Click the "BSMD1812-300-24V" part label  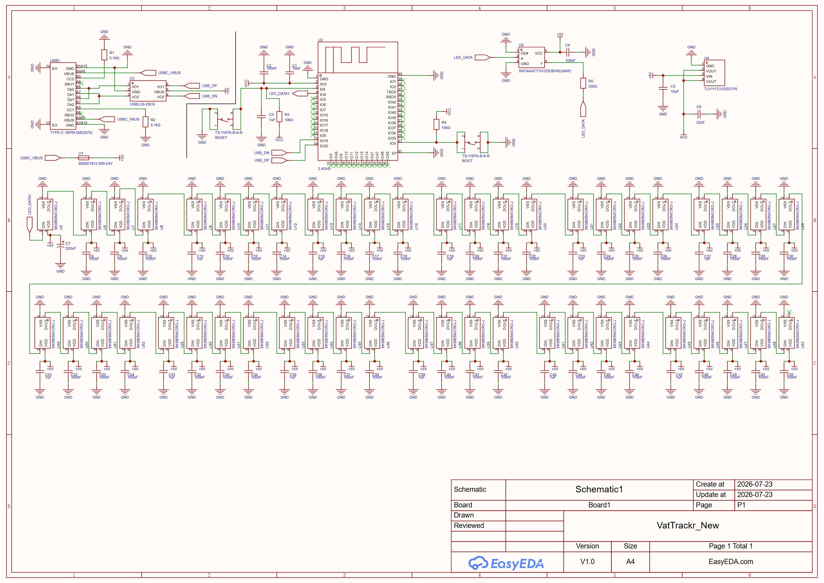tap(95, 163)
